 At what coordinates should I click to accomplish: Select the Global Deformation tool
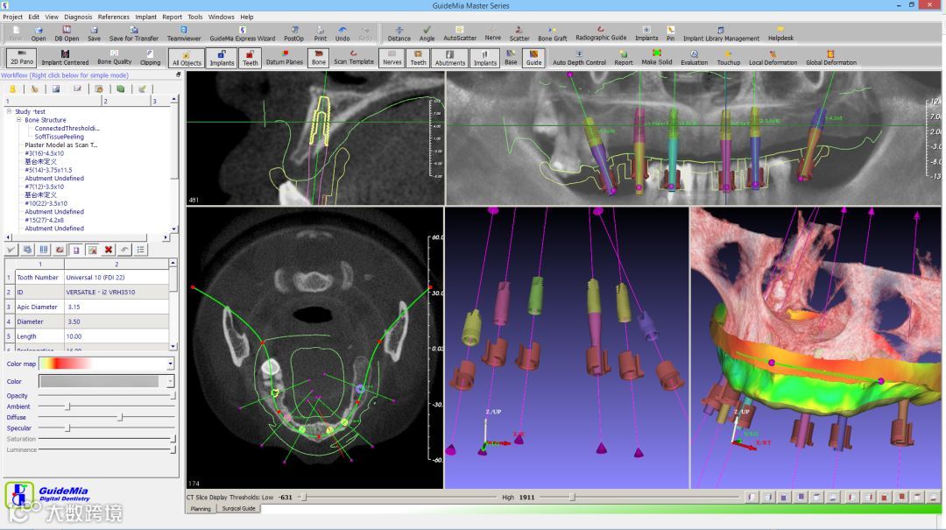coord(830,58)
